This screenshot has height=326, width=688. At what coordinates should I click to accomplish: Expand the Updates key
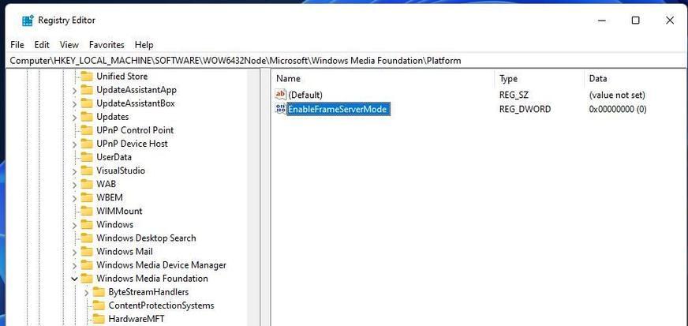(75, 118)
